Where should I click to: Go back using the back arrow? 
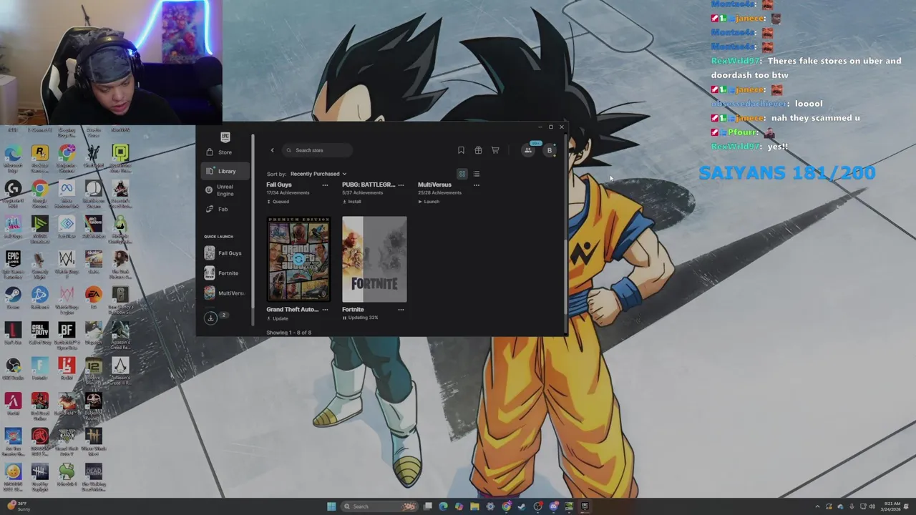[272, 150]
